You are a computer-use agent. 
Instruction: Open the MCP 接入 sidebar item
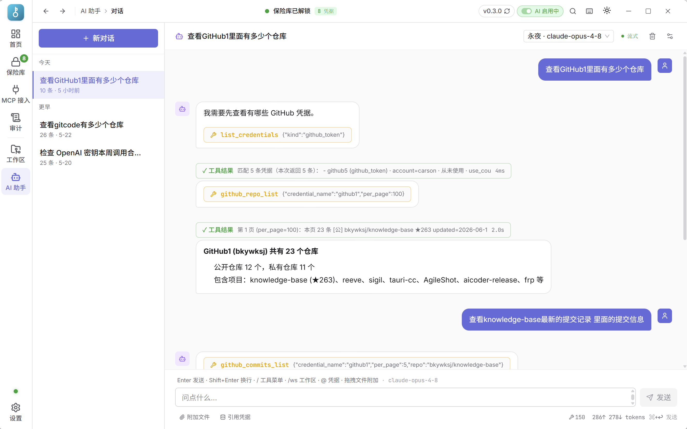click(15, 94)
